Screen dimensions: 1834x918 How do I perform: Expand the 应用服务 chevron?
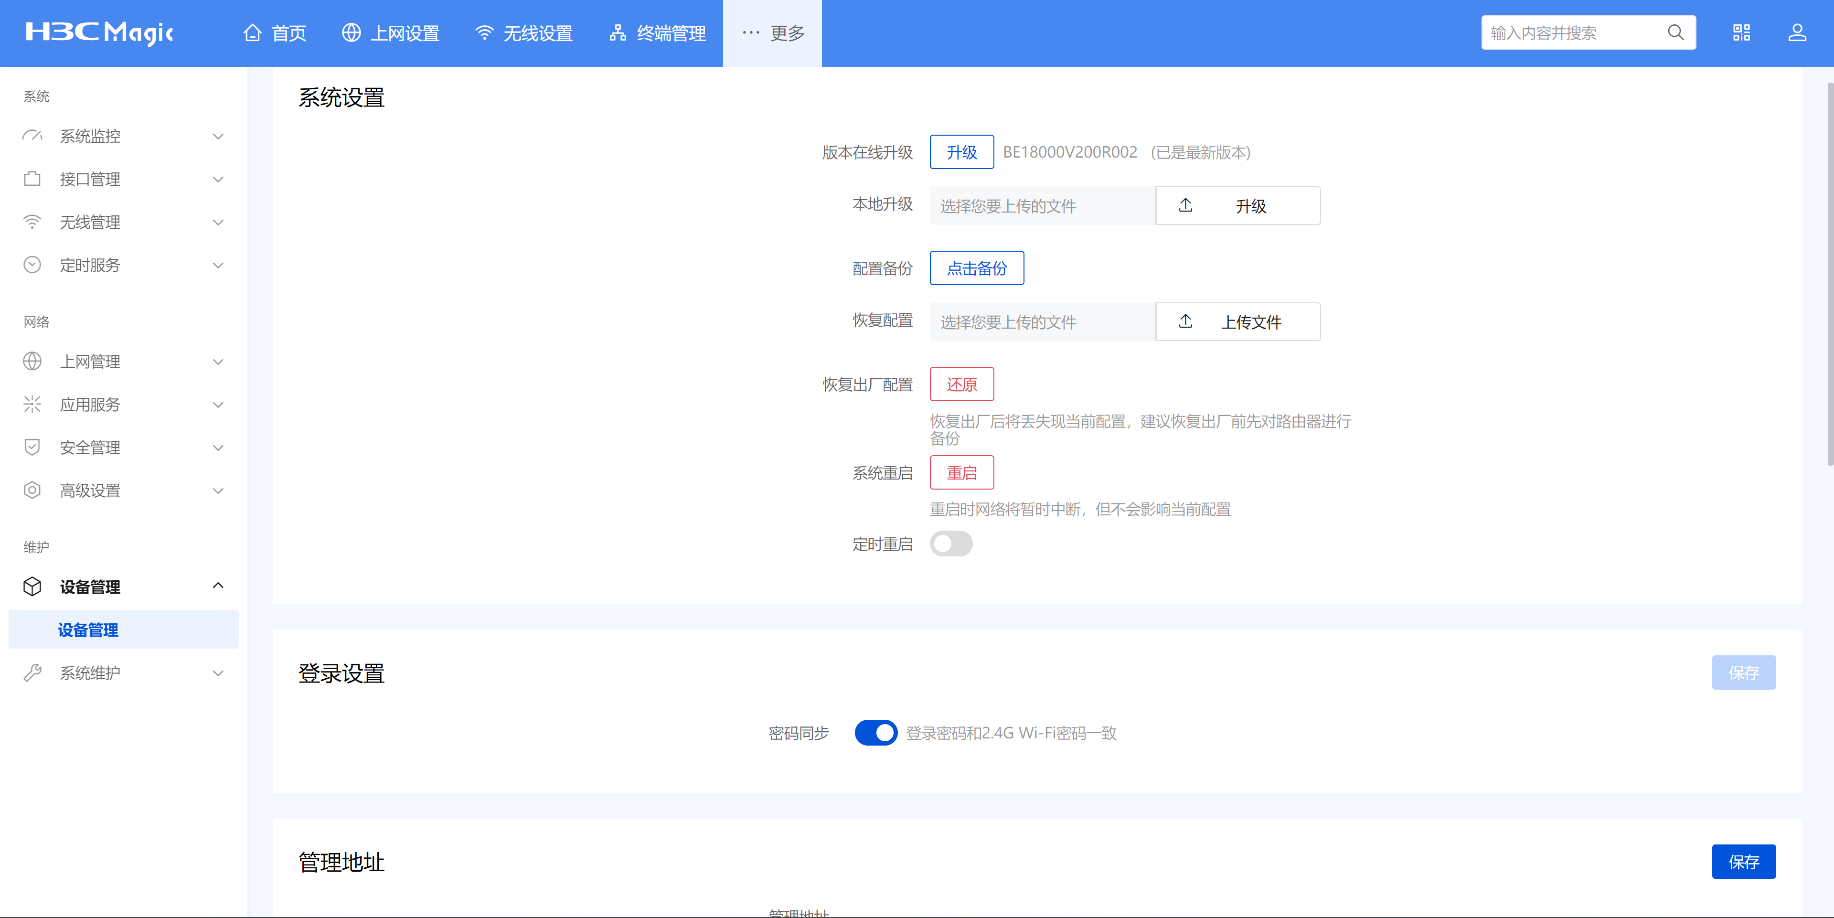219,405
